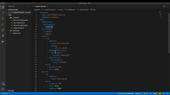Click the highlighted role: db text on line 9
This screenshot has height=95, width=170.
pos(49,27)
